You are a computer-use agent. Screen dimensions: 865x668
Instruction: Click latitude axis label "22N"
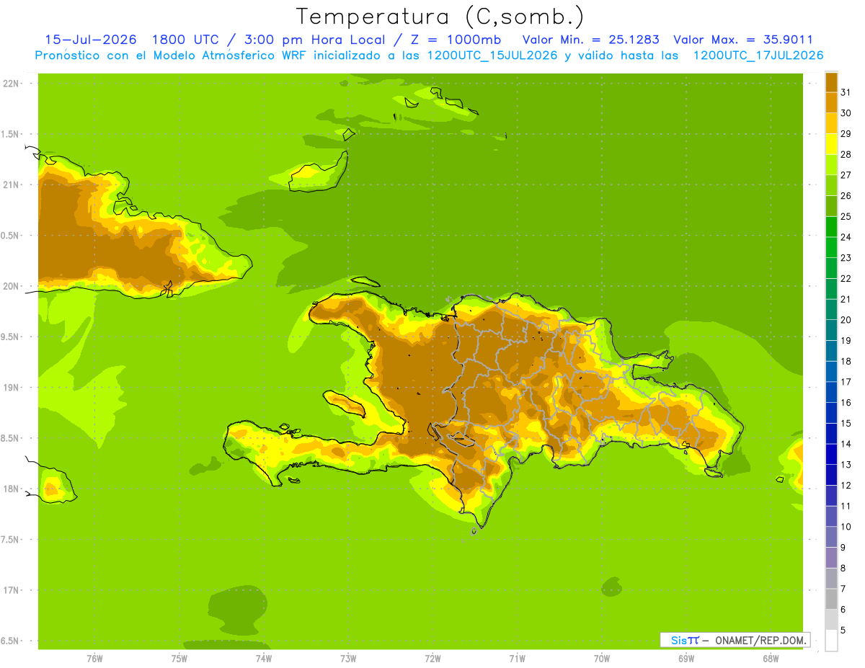[10, 84]
